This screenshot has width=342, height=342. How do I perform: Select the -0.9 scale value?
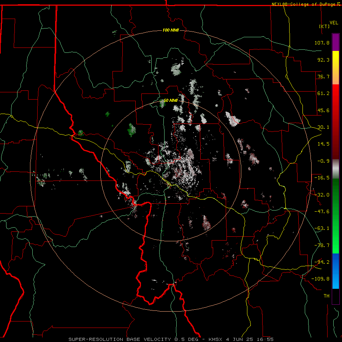click(323, 161)
